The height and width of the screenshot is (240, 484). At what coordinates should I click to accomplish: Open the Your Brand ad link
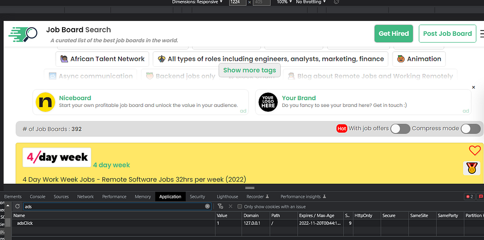(299, 98)
